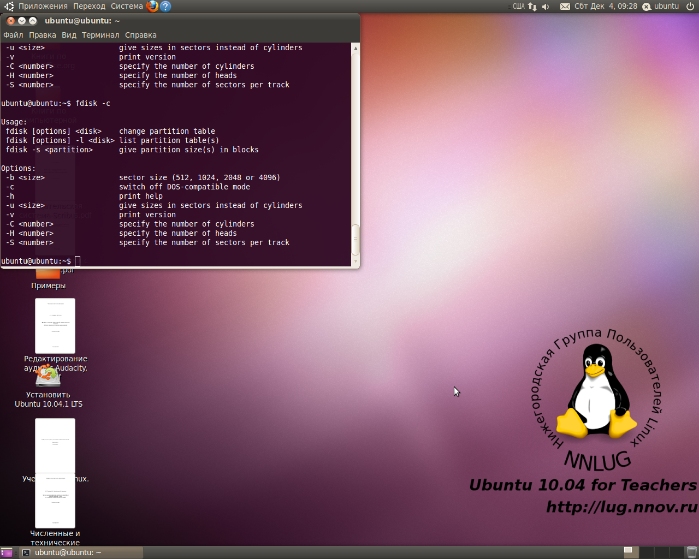Launch Firefox from the top panel
This screenshot has height=559, width=699.
coord(152,7)
